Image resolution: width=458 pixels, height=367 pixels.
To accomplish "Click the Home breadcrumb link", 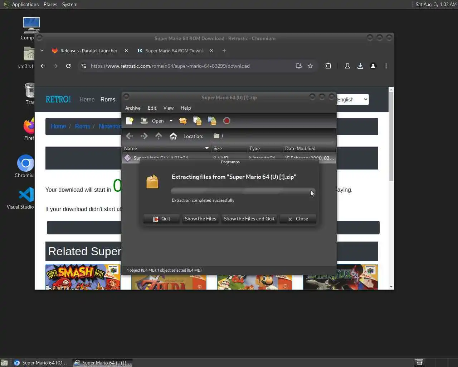I will 58,126.
